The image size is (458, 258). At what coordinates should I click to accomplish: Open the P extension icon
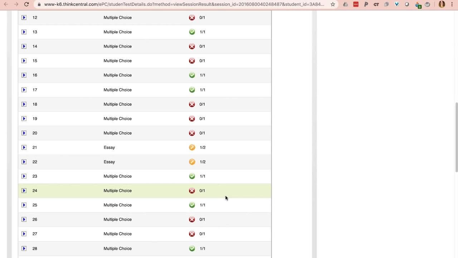pyautogui.click(x=366, y=4)
